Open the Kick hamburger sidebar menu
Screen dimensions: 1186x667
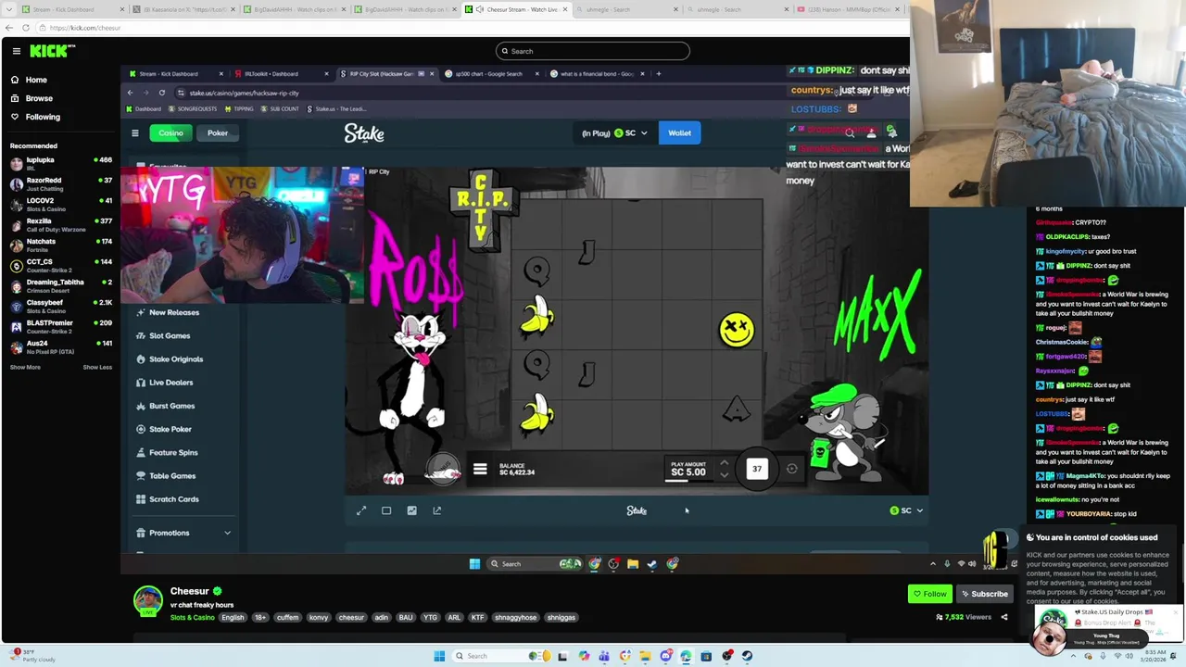16,51
